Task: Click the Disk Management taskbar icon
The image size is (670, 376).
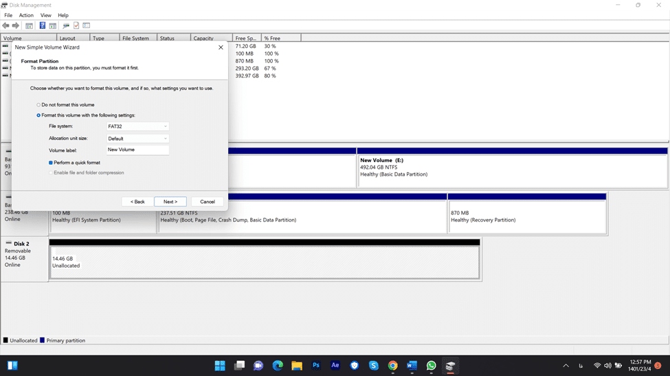Action: click(x=450, y=365)
